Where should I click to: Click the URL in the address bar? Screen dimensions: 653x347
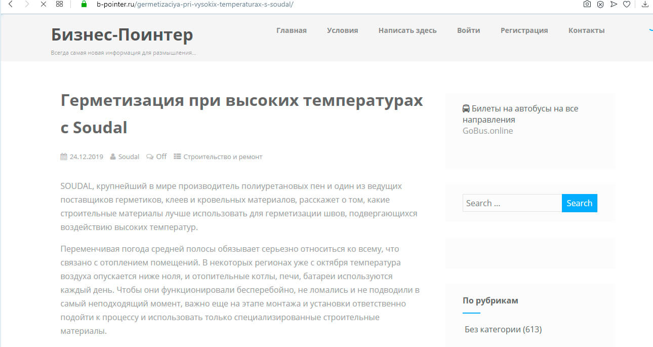195,4
